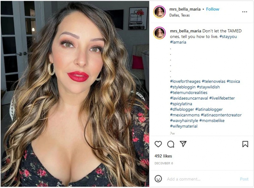Click the December 6 post date
This screenshot has width=254, height=188.
pyautogui.click(x=164, y=163)
